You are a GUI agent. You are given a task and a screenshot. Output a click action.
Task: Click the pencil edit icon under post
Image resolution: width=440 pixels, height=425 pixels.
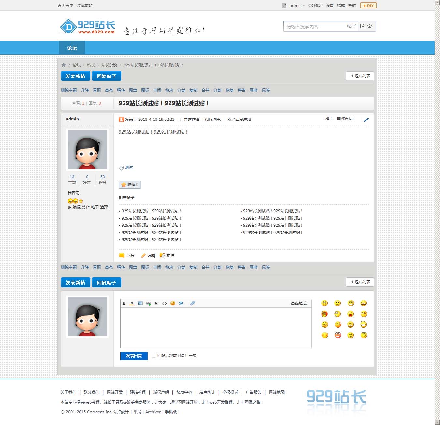(143, 256)
